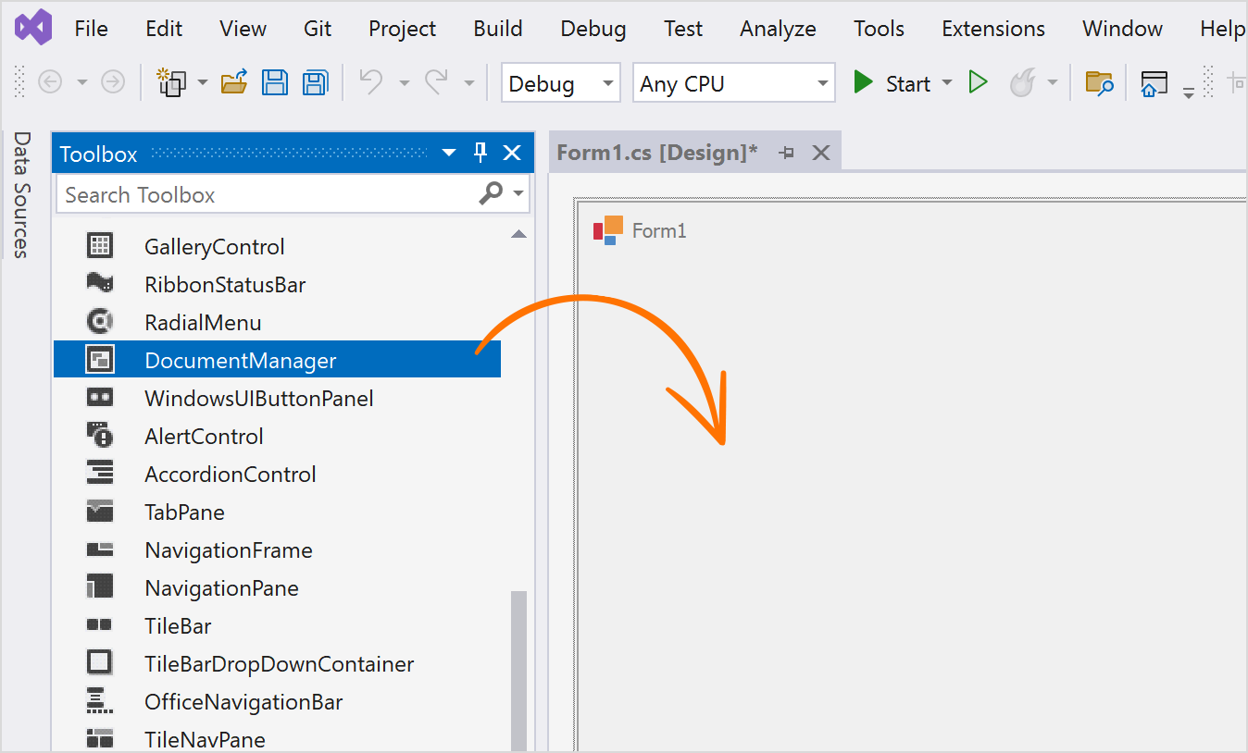This screenshot has height=753, width=1248.
Task: Click the Save All toolbar icon
Action: (x=316, y=83)
